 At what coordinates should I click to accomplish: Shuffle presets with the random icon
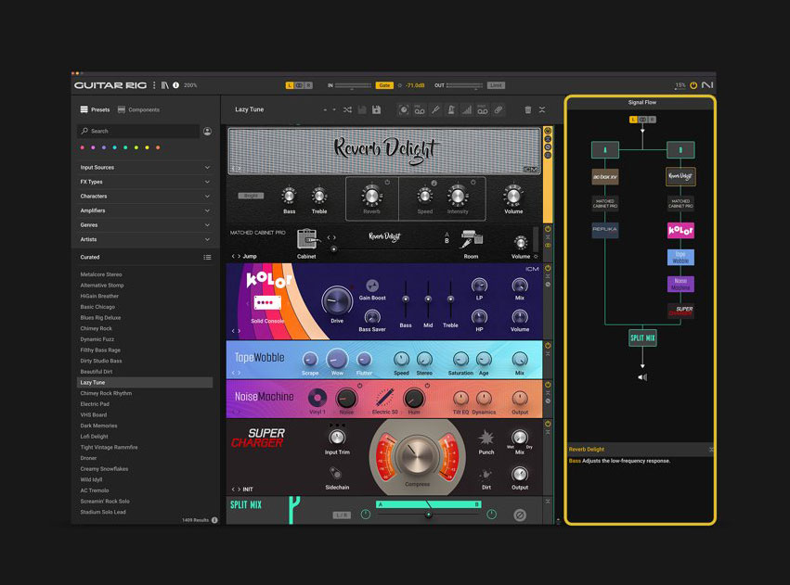(347, 109)
